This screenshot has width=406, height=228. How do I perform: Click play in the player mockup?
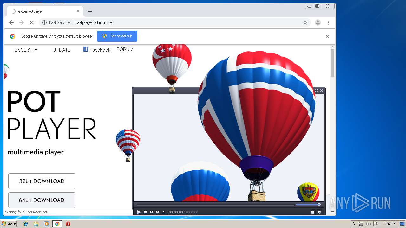pos(139,212)
